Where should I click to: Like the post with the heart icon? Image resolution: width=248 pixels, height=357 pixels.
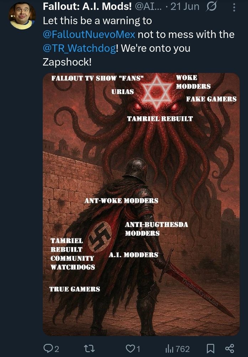coord(130,348)
